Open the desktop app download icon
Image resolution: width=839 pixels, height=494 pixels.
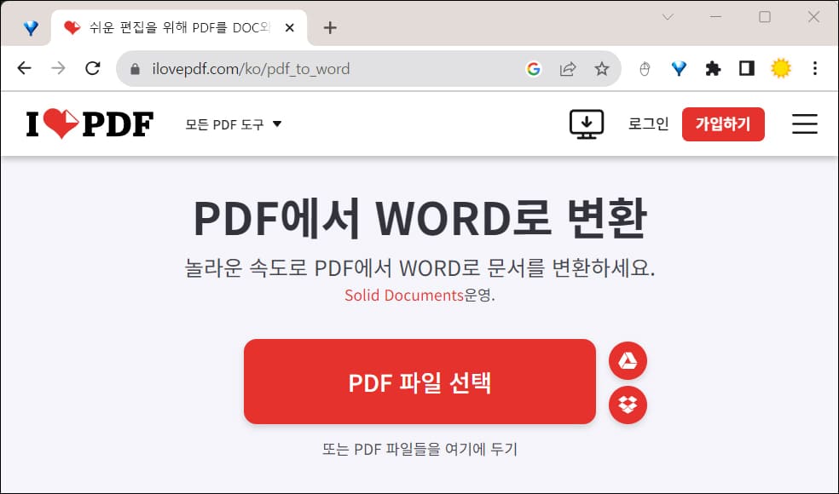click(585, 123)
